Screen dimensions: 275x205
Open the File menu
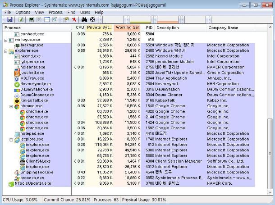(8, 13)
